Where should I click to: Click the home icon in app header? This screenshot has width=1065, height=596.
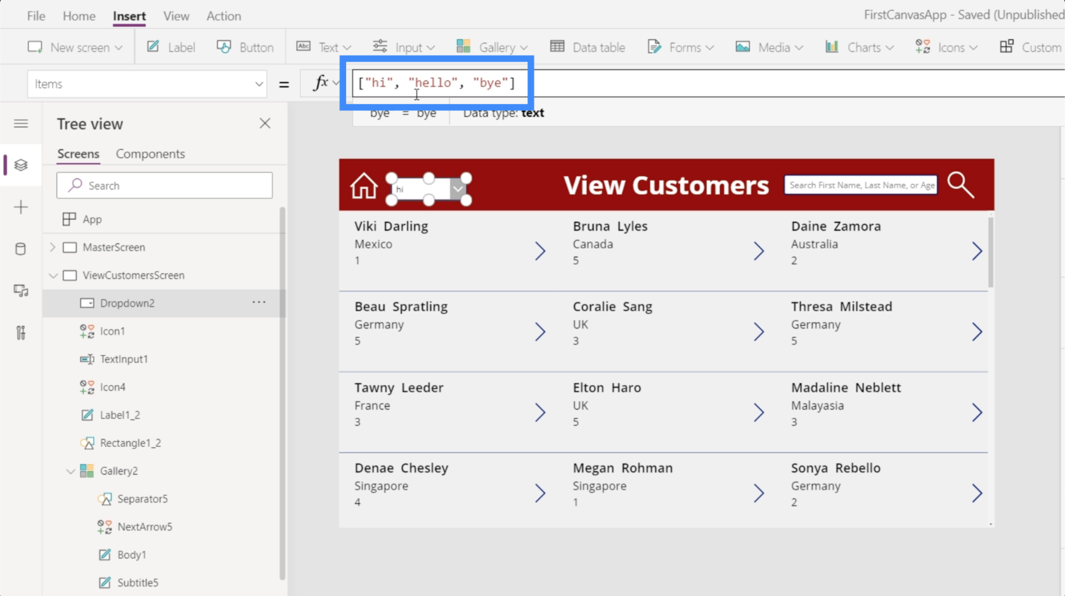[x=364, y=186]
